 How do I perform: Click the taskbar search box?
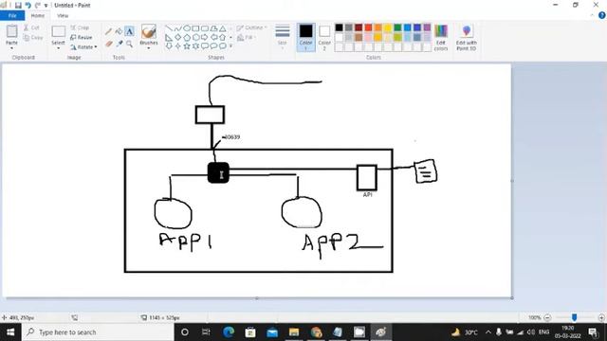tap(98, 332)
